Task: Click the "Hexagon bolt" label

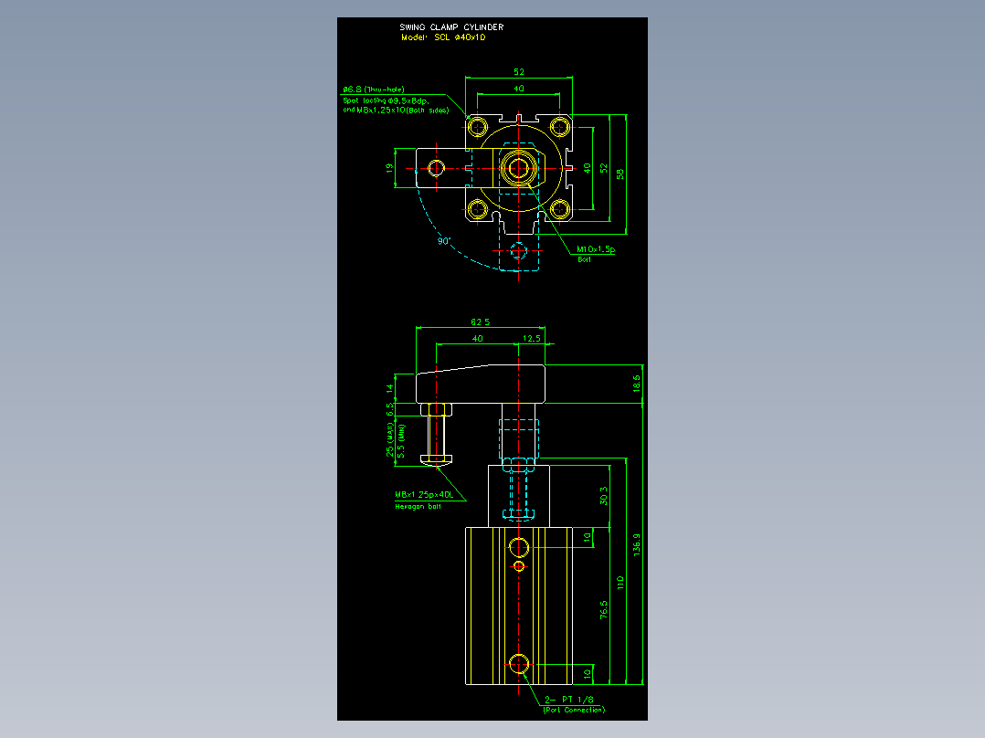Action: (x=418, y=506)
